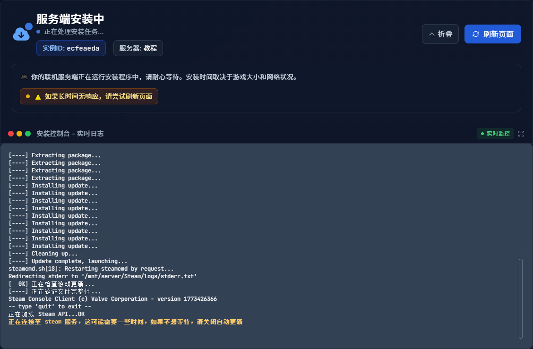The image size is (533, 349).
Task: Click the cloud download icon
Action: [x=22, y=33]
